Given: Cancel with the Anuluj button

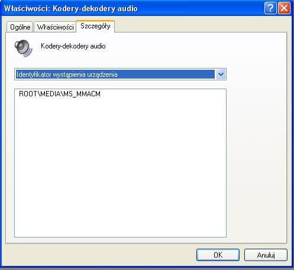Looking at the screenshot, I should pyautogui.click(x=266, y=255).
